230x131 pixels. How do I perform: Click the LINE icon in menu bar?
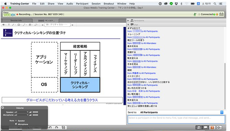171,4
